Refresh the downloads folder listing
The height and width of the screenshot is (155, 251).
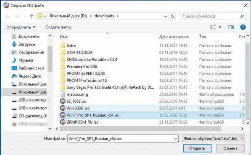pos(172,16)
